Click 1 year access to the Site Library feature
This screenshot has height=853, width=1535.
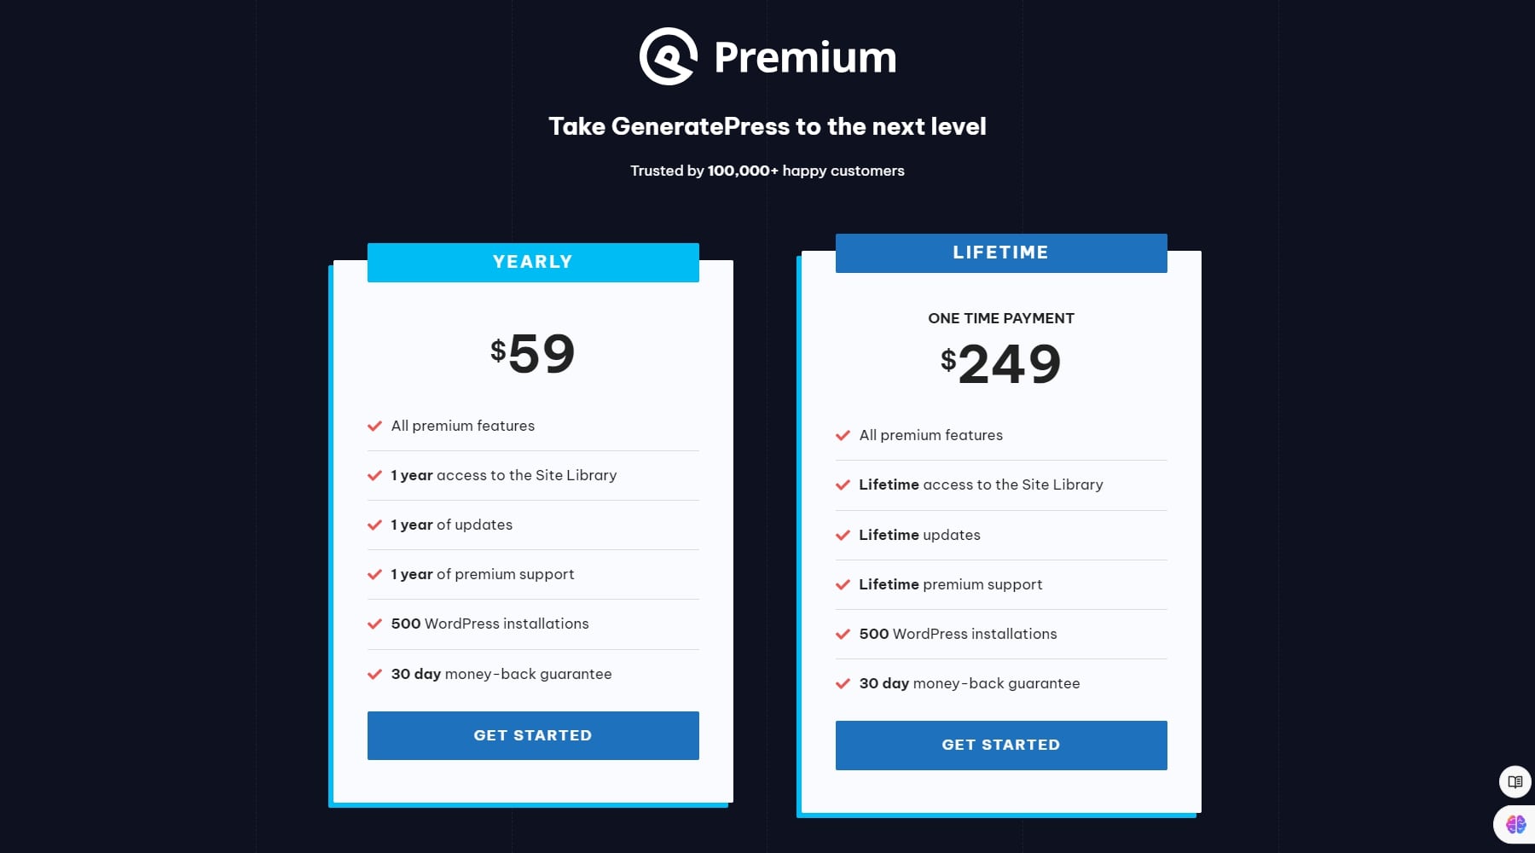point(503,475)
